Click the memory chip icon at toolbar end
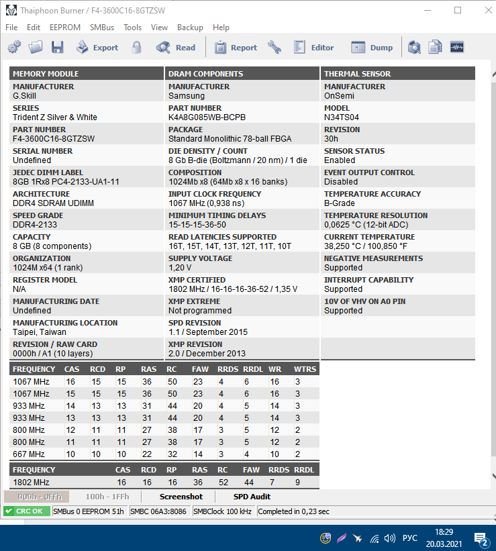 coord(457,47)
